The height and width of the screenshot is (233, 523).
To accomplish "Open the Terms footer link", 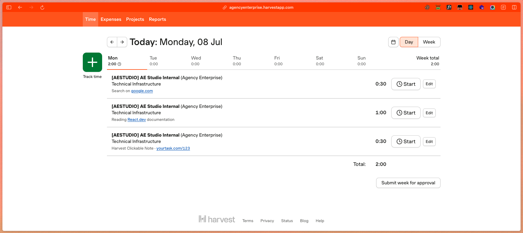I will 248,221.
